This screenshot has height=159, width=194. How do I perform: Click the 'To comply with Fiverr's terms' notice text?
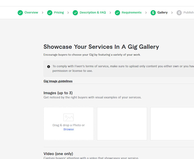123,68
